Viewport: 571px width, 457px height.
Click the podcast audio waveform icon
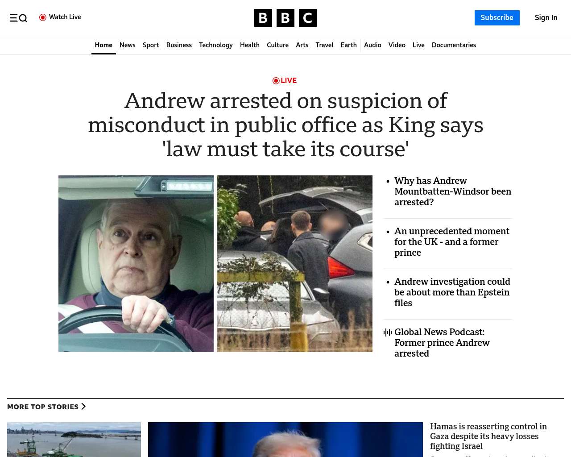point(388,332)
